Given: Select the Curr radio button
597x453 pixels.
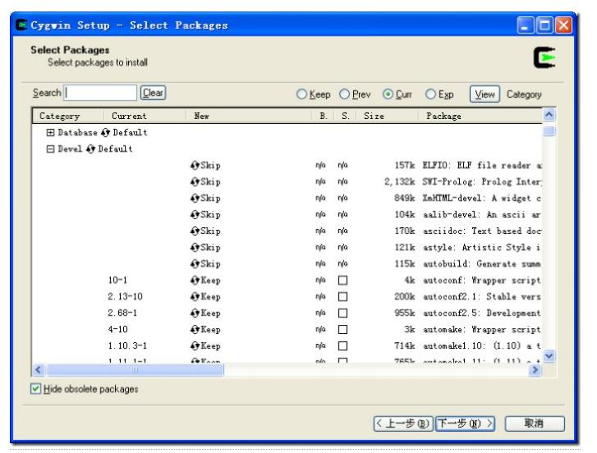Looking at the screenshot, I should [388, 94].
